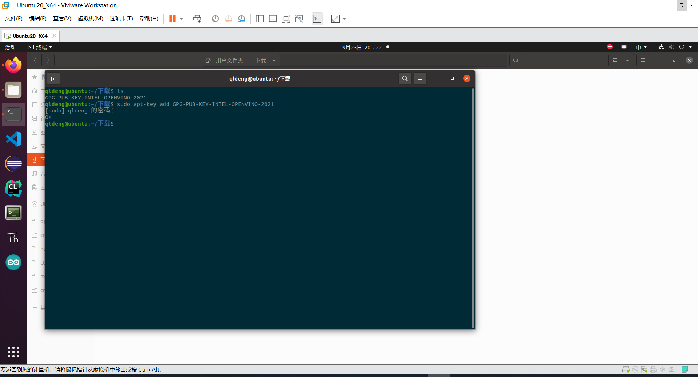
Task: Launch Thonny (Th) from the dock
Action: point(13,238)
